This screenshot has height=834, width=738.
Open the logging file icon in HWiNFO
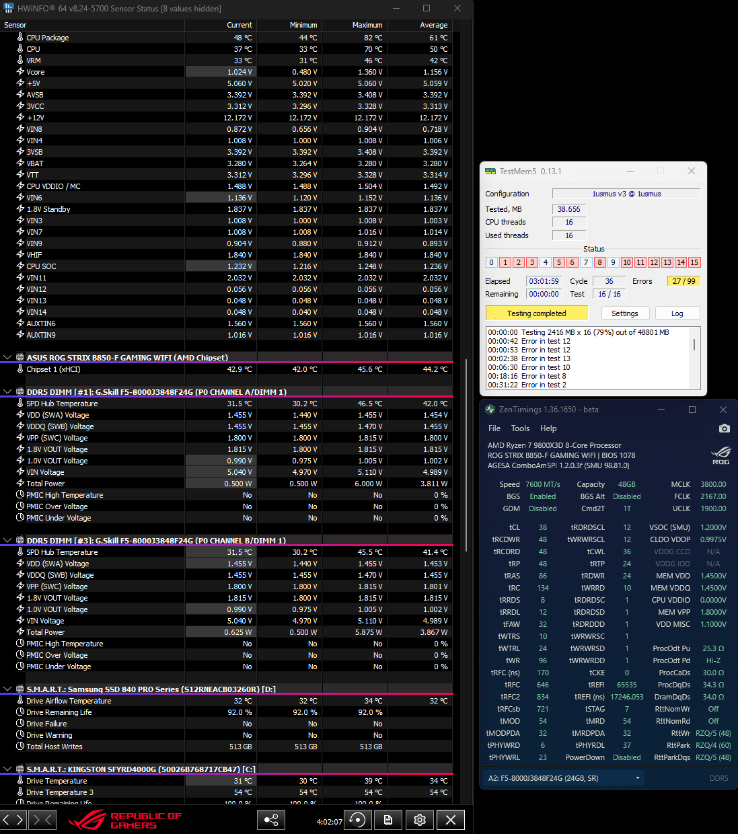click(x=388, y=820)
